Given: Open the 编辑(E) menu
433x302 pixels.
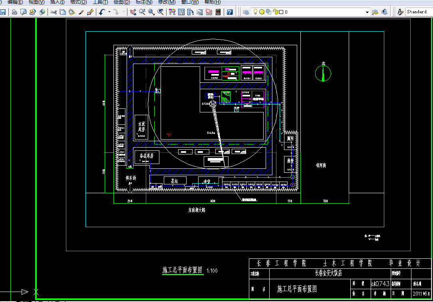Looking at the screenshot, I should [15, 2].
